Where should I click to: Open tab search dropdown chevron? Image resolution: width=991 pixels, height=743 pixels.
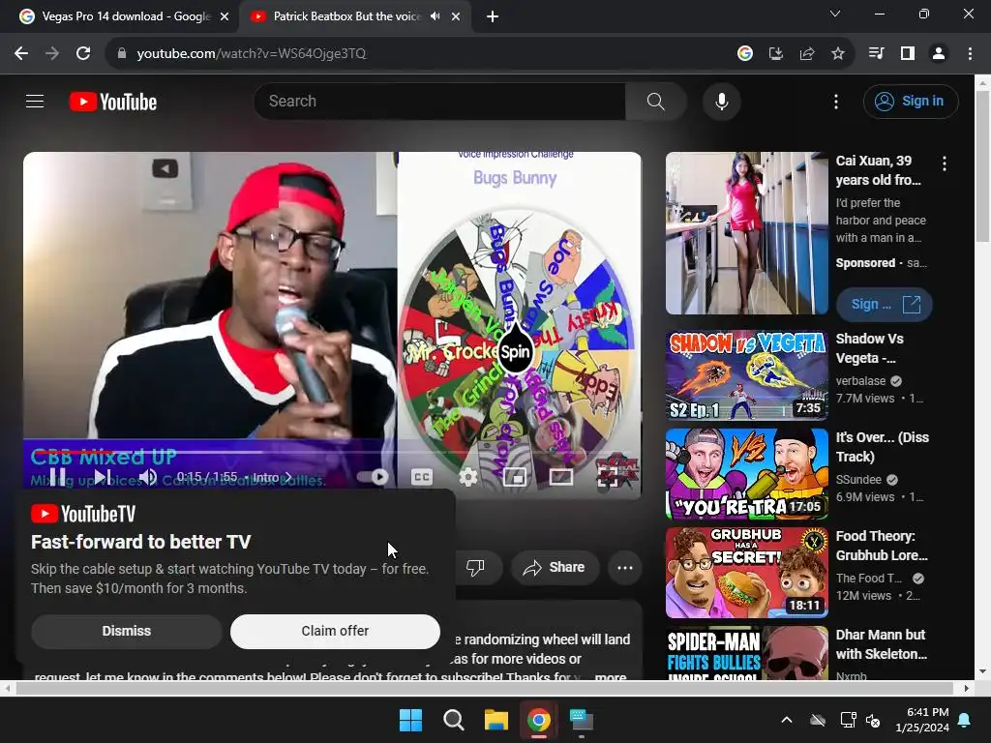pos(835,14)
